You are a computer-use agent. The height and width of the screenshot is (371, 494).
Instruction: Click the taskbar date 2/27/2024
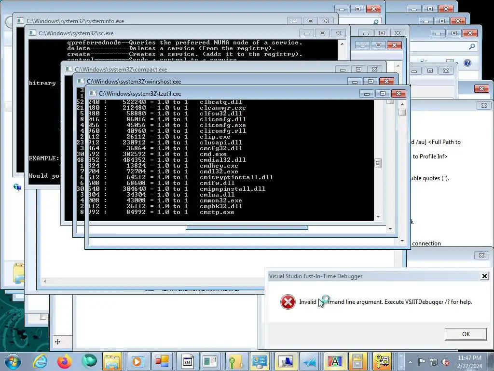point(469,366)
